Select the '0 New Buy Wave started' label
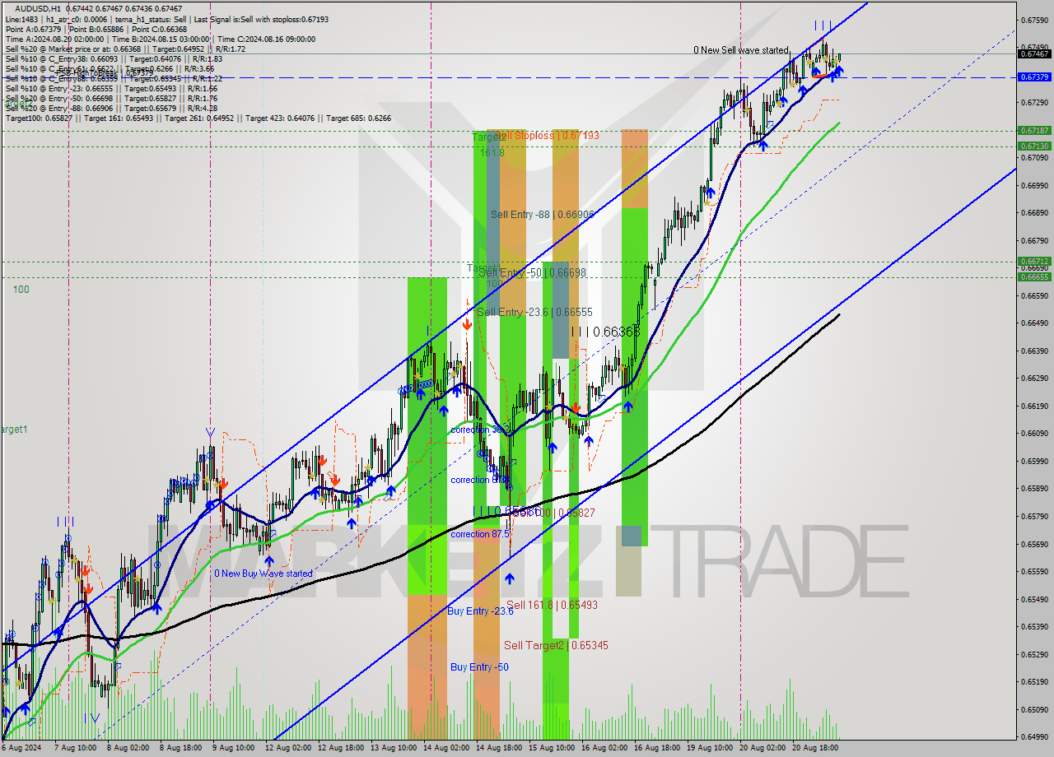The image size is (1054, 757). pos(263,574)
